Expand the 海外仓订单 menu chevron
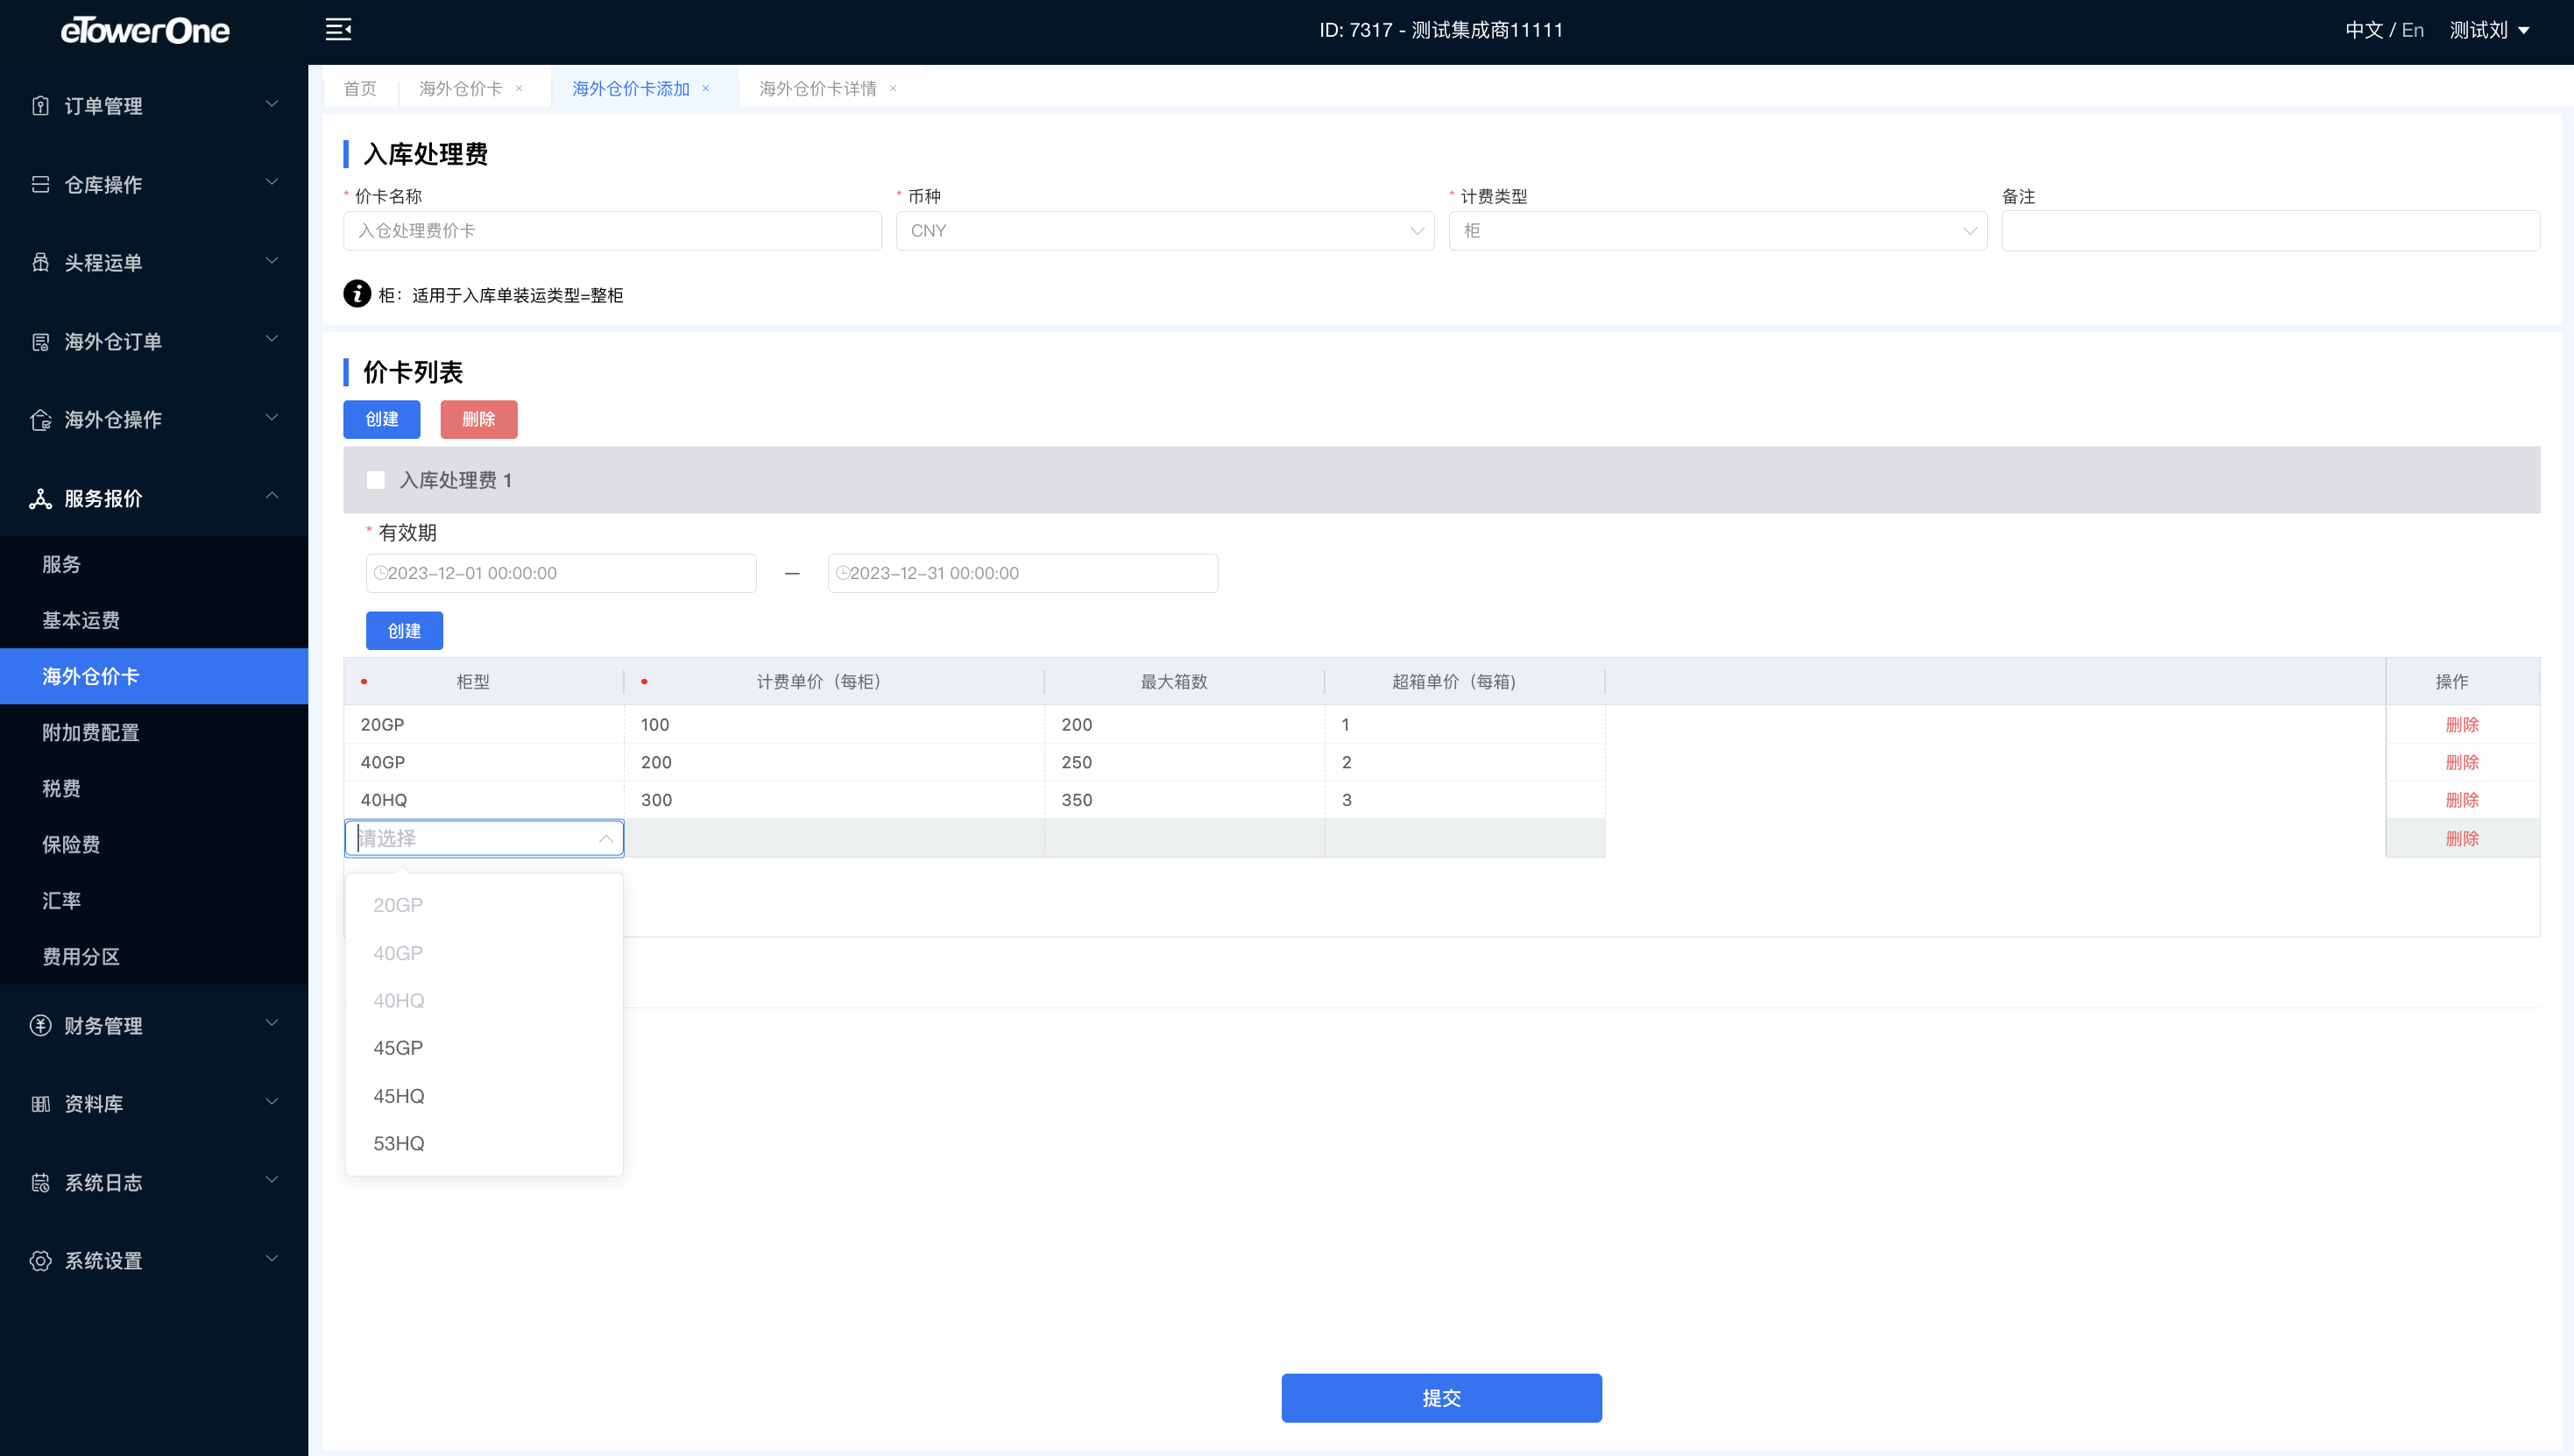The width and height of the screenshot is (2574, 1456). click(x=271, y=340)
